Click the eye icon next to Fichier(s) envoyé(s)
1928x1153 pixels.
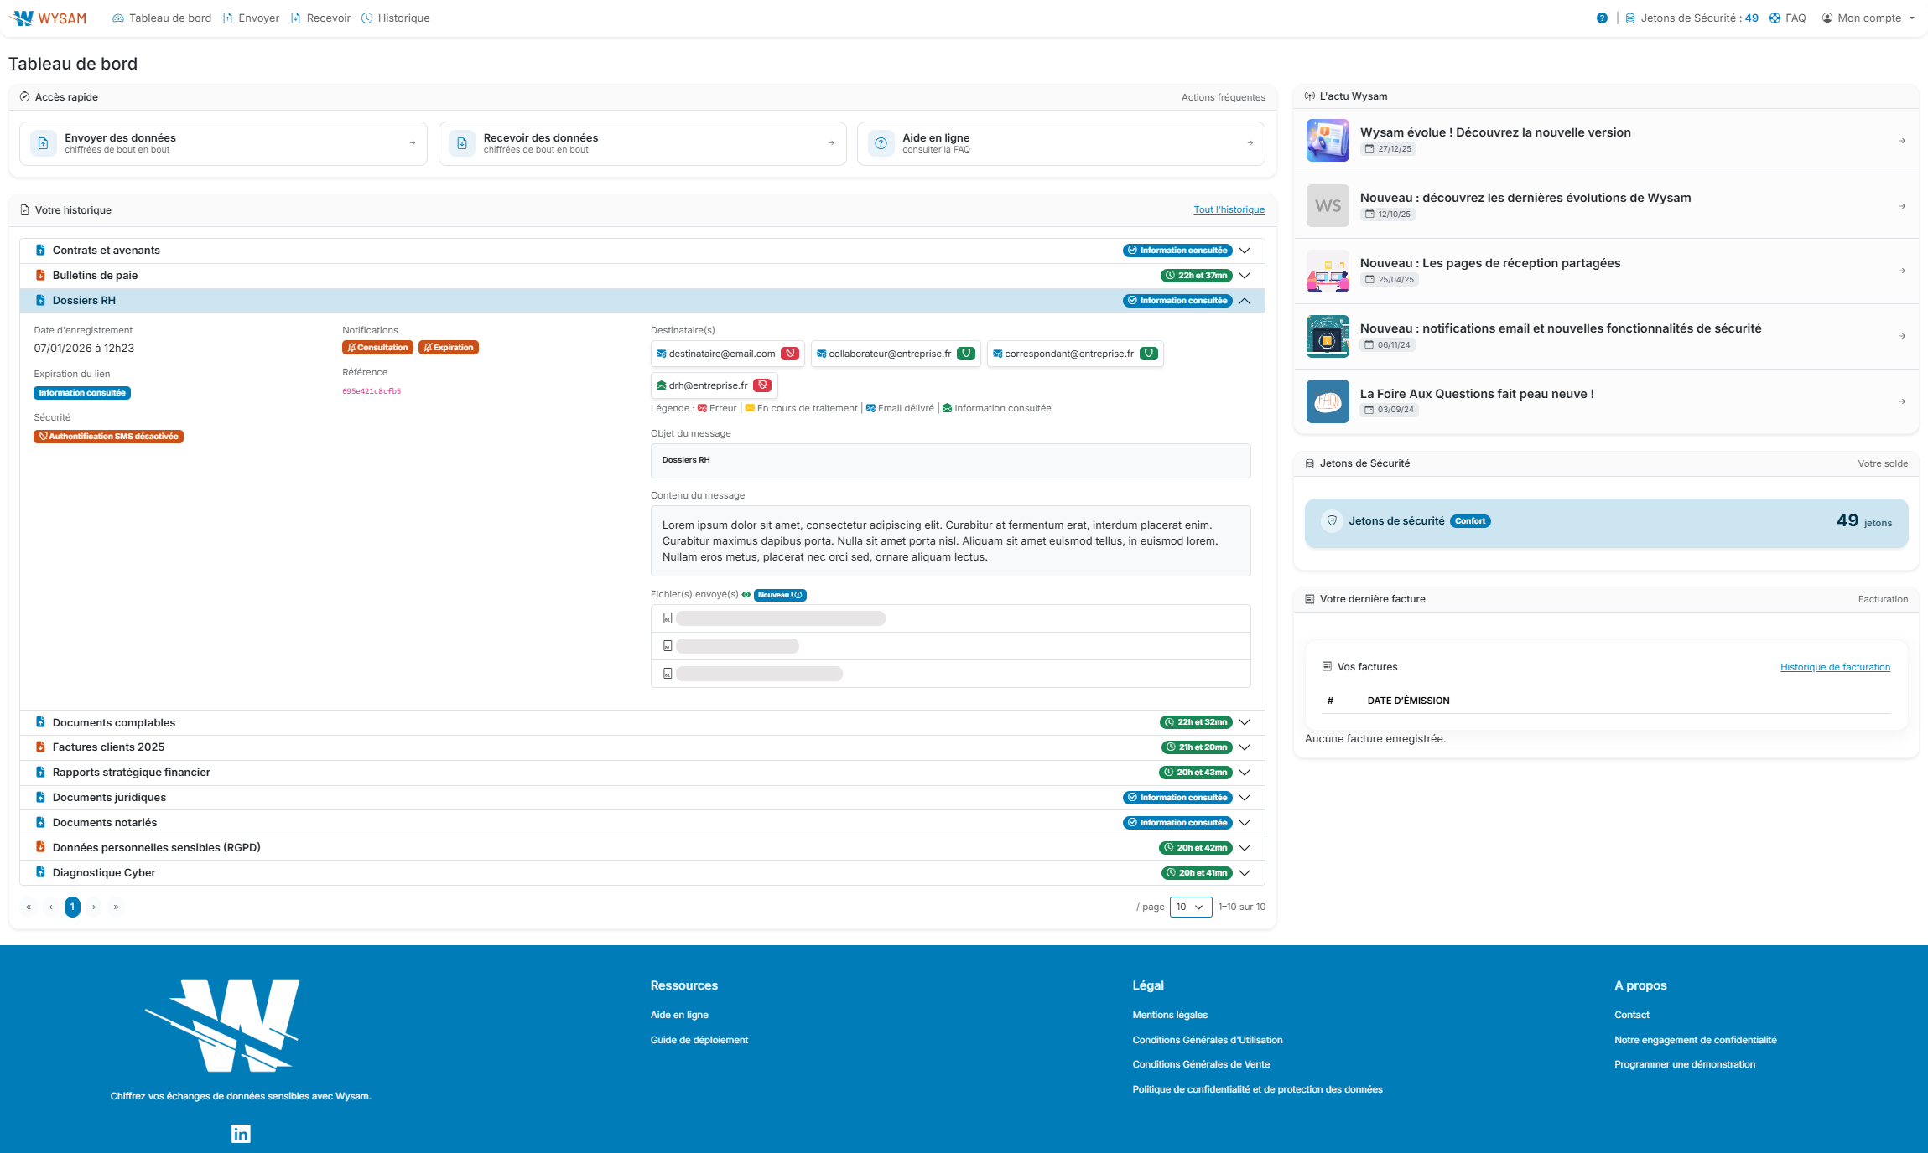pyautogui.click(x=746, y=595)
